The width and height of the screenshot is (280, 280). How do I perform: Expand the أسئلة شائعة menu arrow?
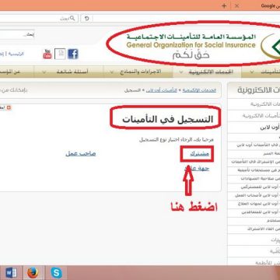[x=44, y=72]
